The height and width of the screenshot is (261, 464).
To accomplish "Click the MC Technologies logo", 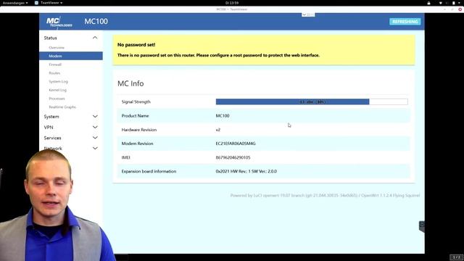I will (59, 22).
